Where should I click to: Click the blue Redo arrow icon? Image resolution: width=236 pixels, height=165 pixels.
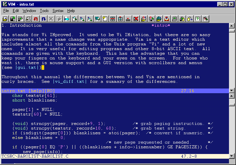[44, 19]
